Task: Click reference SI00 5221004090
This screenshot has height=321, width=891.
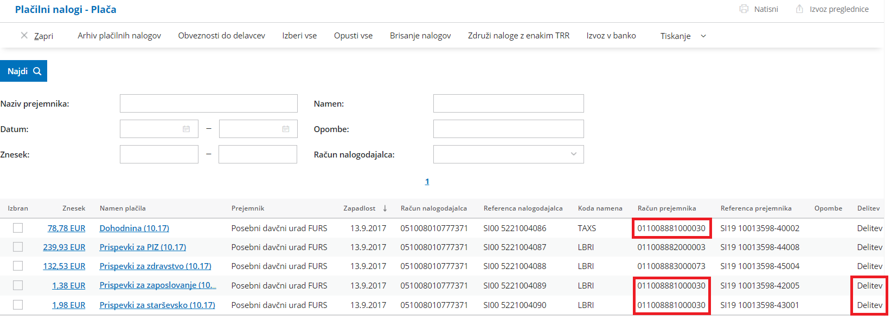Action: [515, 305]
